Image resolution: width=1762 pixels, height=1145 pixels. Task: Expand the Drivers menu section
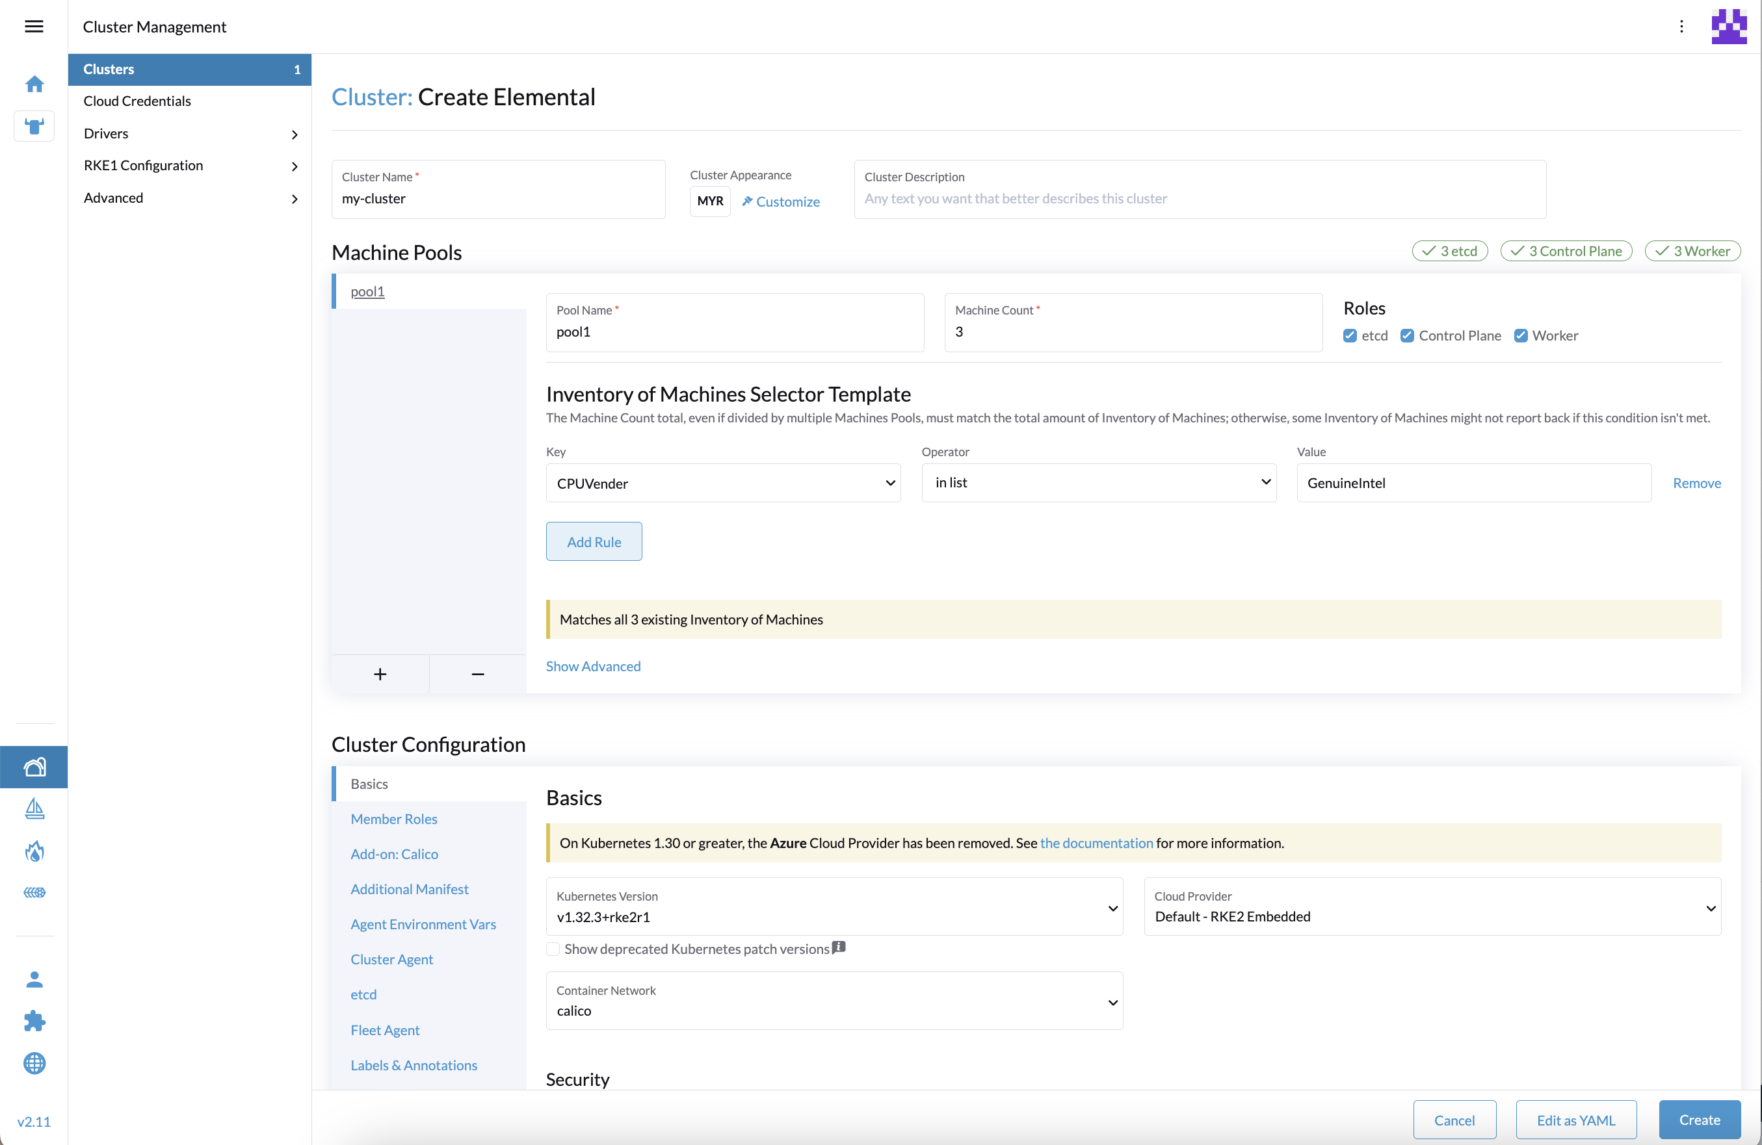189,133
